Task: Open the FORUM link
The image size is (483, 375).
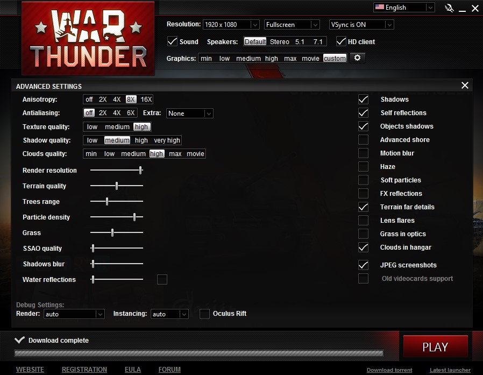Action: (x=169, y=369)
